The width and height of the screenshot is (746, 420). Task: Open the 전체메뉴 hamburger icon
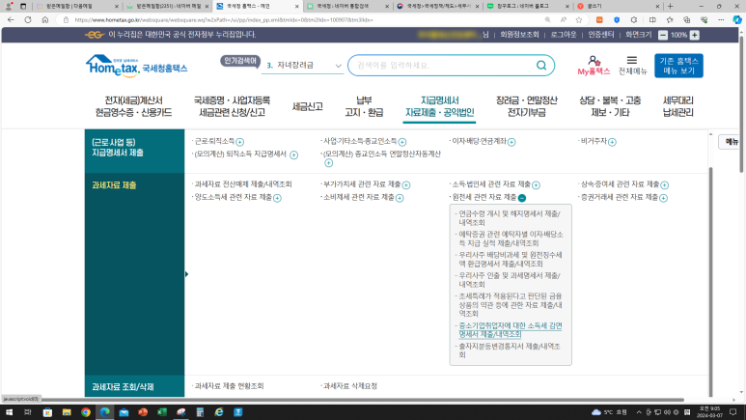coord(632,61)
